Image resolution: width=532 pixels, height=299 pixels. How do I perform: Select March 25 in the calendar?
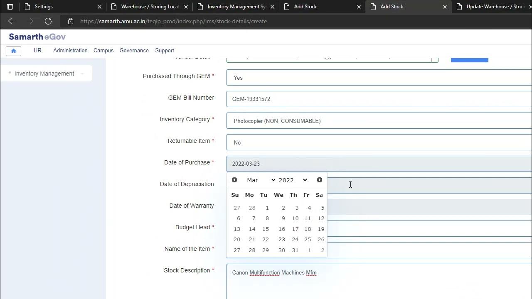(x=308, y=239)
